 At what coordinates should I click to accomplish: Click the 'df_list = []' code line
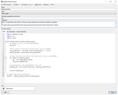coord(15,45)
